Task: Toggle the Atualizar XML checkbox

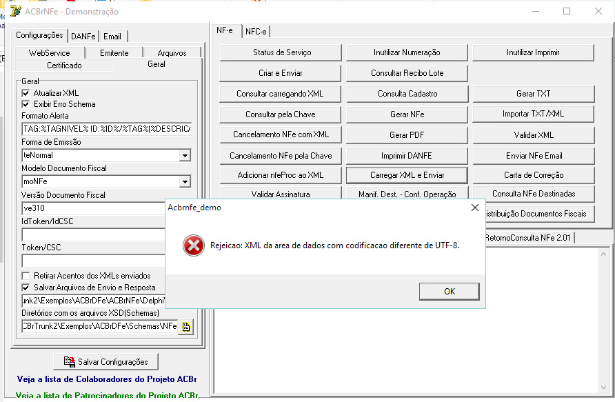Action: [x=26, y=93]
